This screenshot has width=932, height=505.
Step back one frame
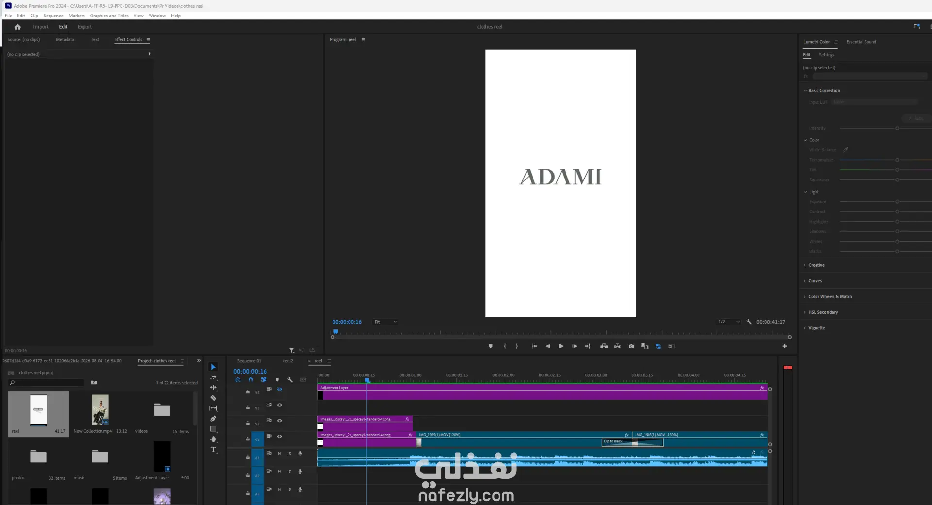click(x=548, y=346)
